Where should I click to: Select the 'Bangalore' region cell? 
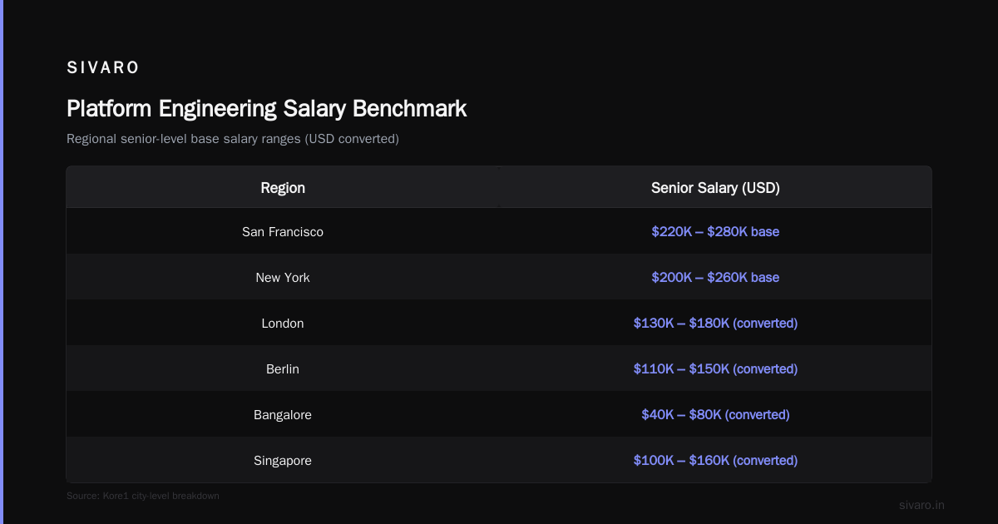click(283, 415)
